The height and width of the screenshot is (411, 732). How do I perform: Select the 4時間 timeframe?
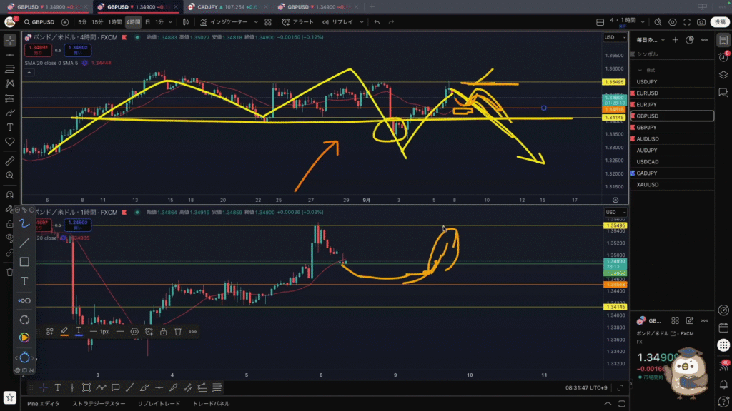tap(133, 22)
